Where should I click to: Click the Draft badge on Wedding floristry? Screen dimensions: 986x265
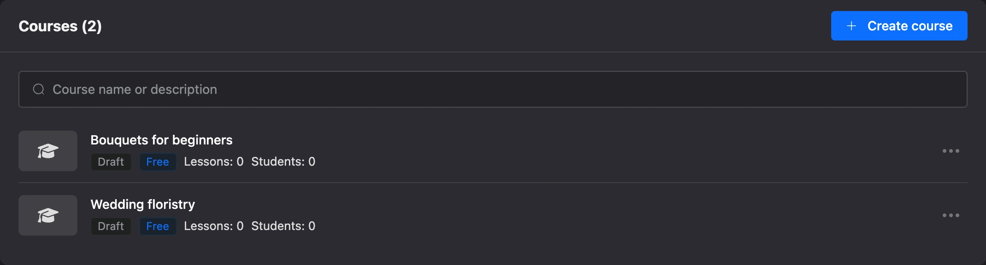click(111, 226)
